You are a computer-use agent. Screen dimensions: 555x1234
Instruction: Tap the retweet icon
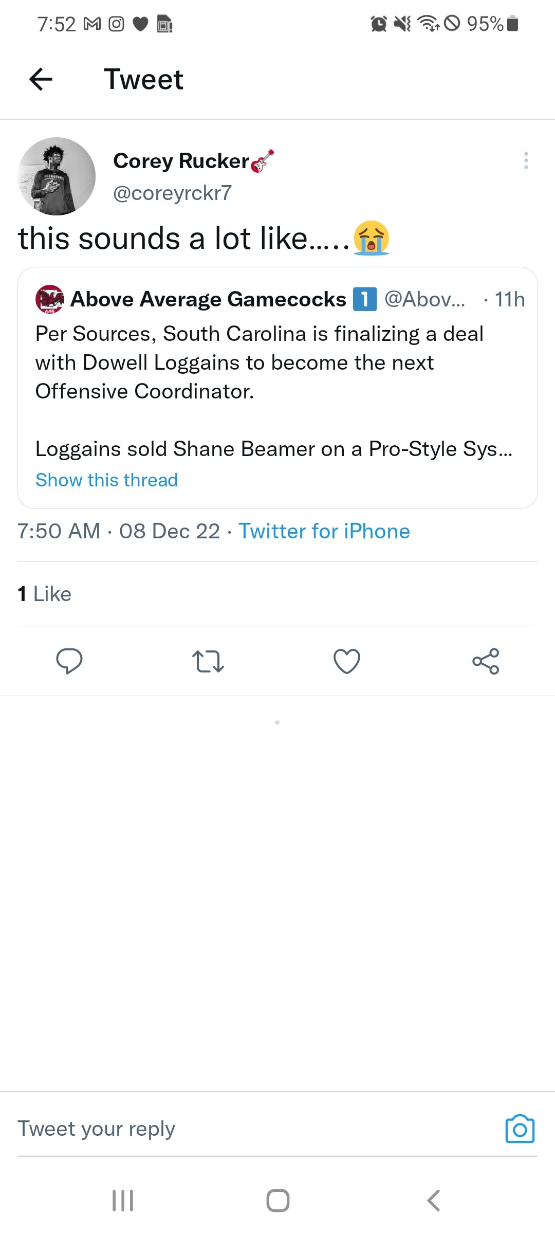tap(208, 661)
